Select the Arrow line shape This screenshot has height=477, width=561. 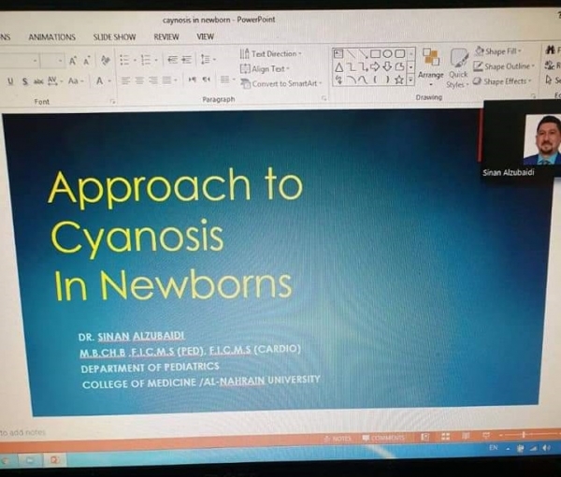(363, 54)
